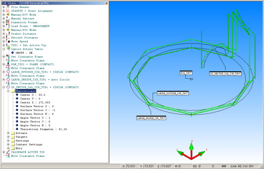
Task: Collapse the Theoreticals folder node
Action: coord(8,91)
